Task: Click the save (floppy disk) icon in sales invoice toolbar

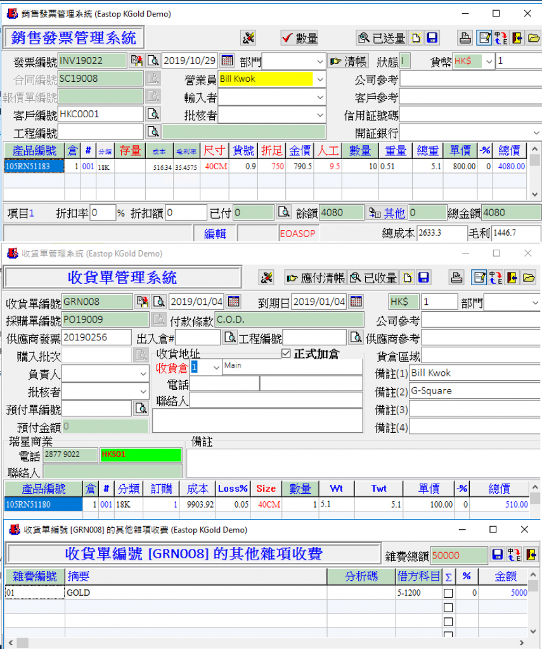Action: 432,38
